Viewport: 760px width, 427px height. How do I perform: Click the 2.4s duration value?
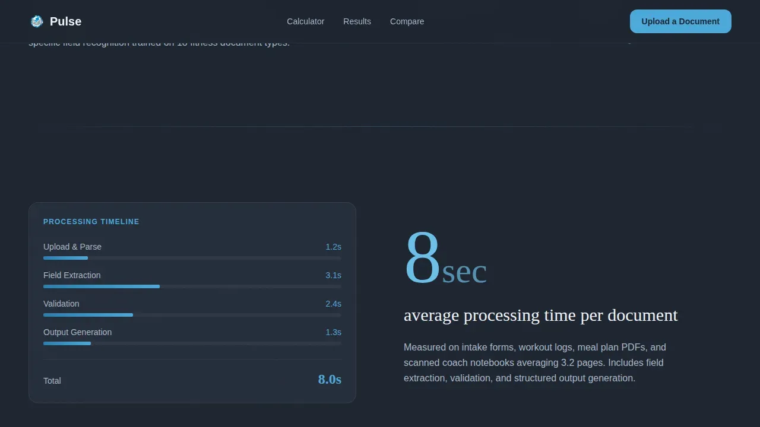(333, 304)
